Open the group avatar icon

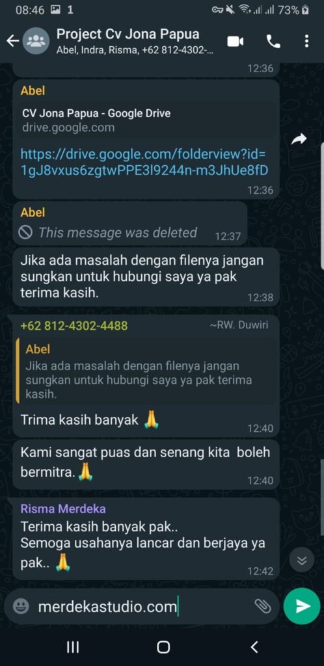point(36,41)
